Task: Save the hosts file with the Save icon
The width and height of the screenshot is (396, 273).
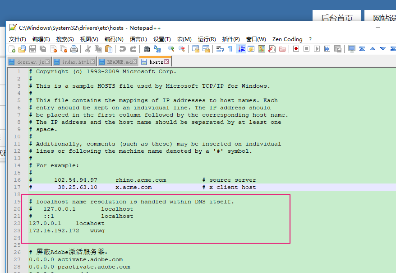Action: [x=32, y=49]
